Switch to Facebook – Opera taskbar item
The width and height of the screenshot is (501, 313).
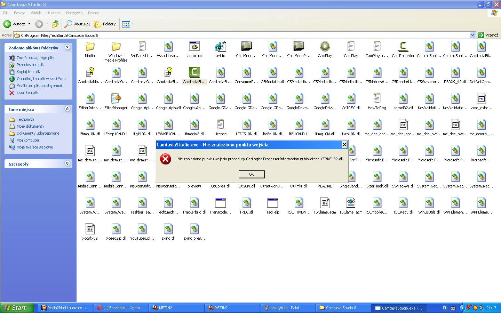121,308
